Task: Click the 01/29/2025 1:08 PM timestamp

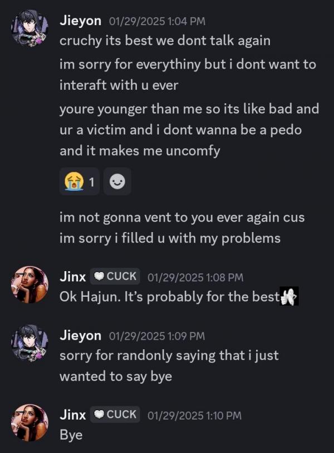Action: click(195, 278)
